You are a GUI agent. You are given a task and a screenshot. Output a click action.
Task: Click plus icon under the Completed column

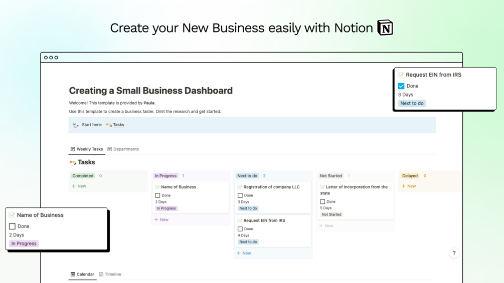(74, 186)
